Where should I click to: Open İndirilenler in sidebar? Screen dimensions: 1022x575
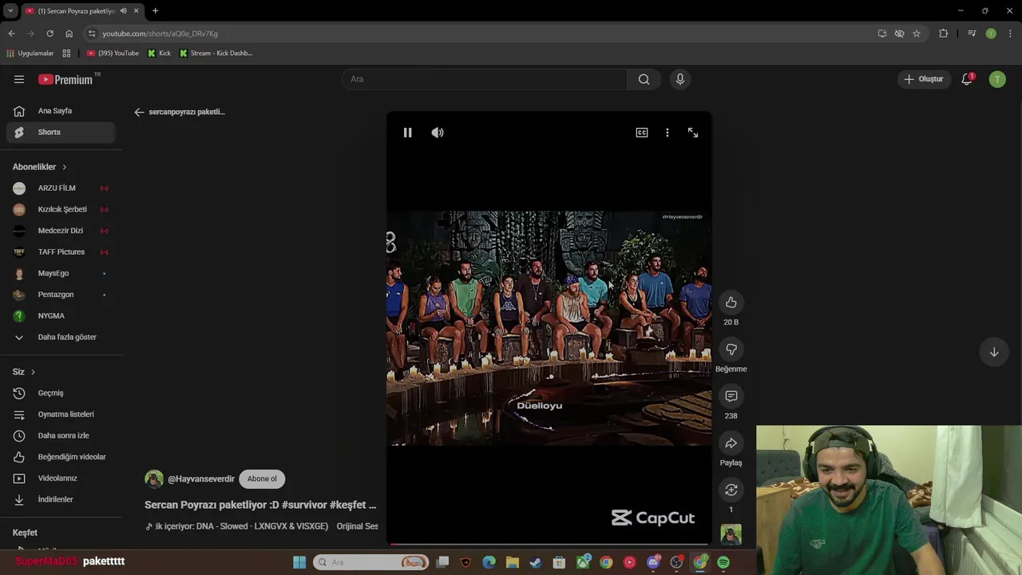point(61,499)
